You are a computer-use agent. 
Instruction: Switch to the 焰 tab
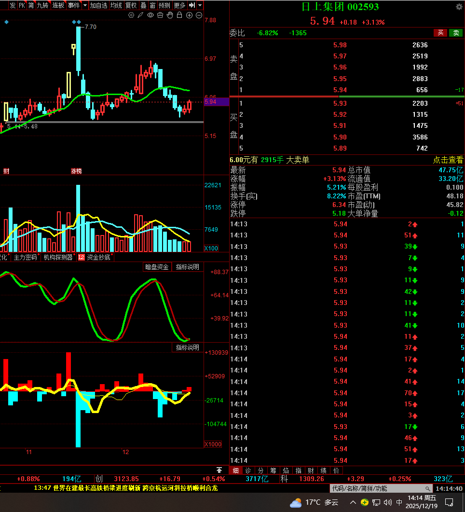click(x=286, y=470)
